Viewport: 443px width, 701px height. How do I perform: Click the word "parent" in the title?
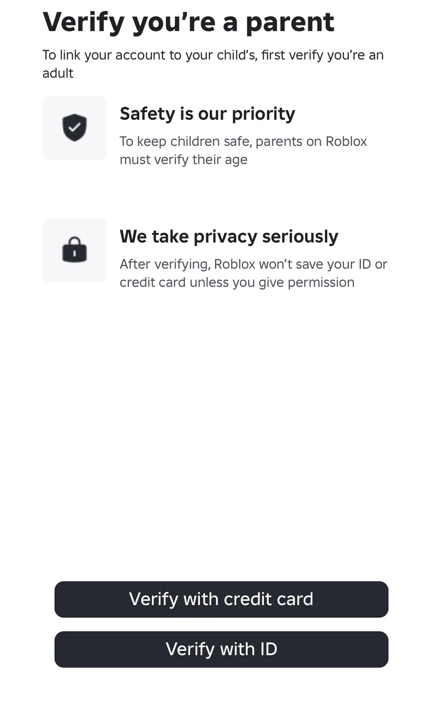tap(289, 23)
